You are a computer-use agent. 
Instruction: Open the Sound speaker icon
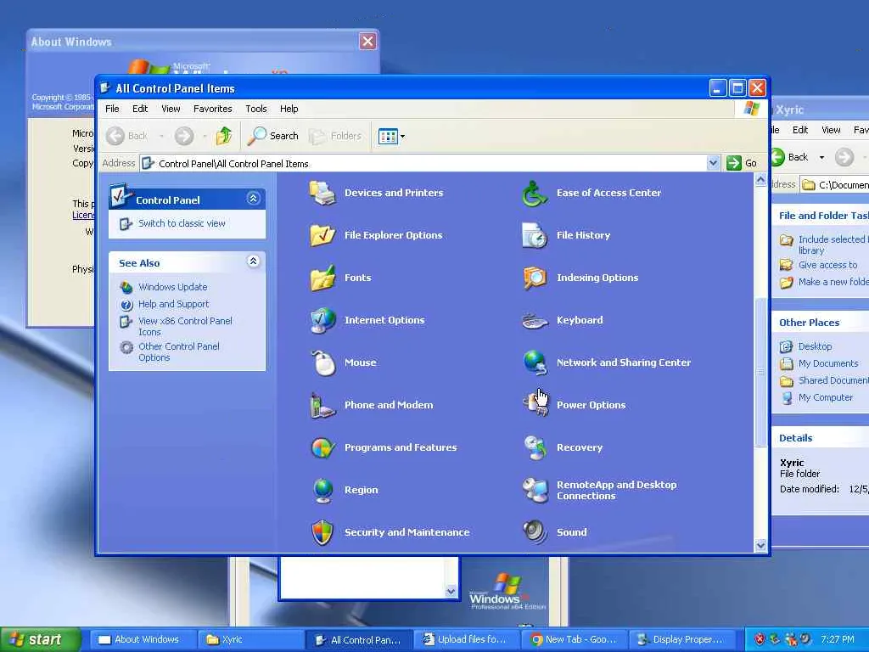[535, 532]
